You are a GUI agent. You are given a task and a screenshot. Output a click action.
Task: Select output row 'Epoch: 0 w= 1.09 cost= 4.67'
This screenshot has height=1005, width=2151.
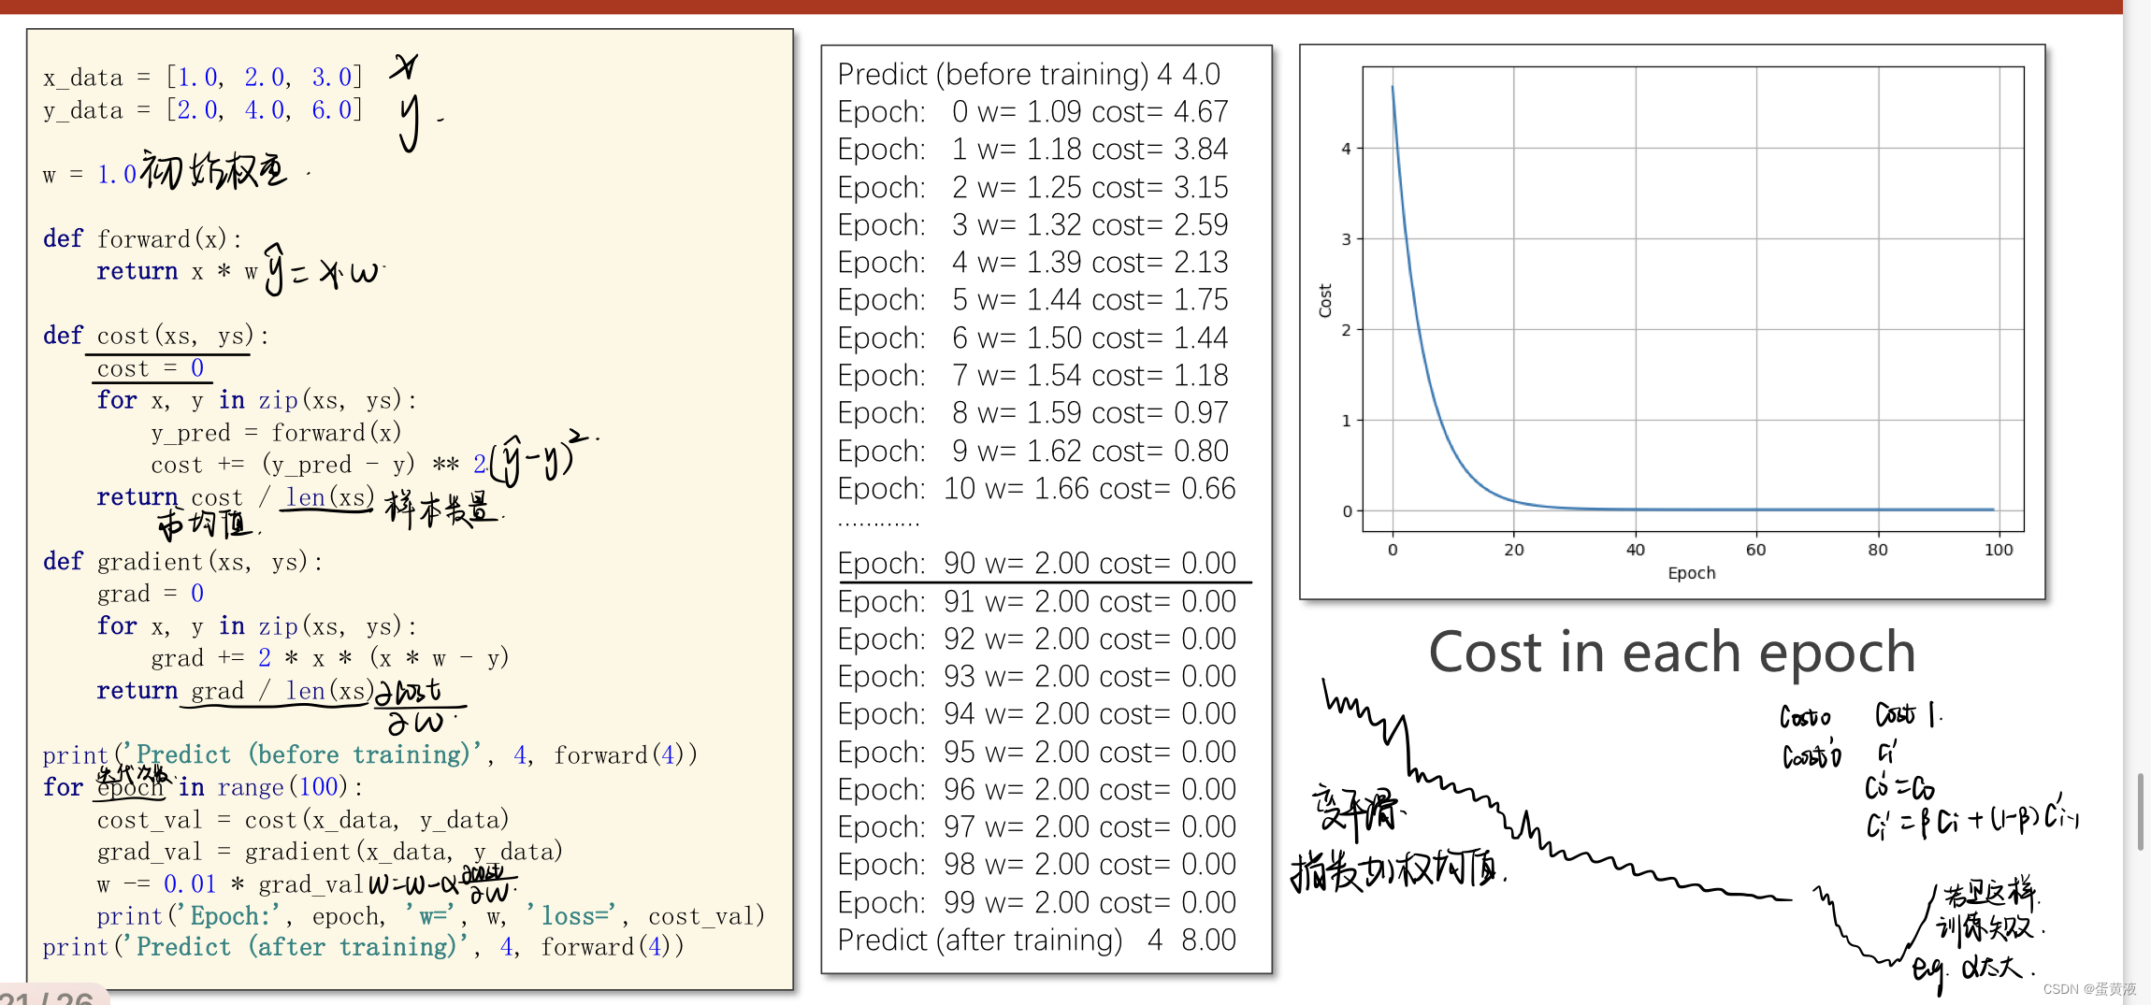[1033, 111]
